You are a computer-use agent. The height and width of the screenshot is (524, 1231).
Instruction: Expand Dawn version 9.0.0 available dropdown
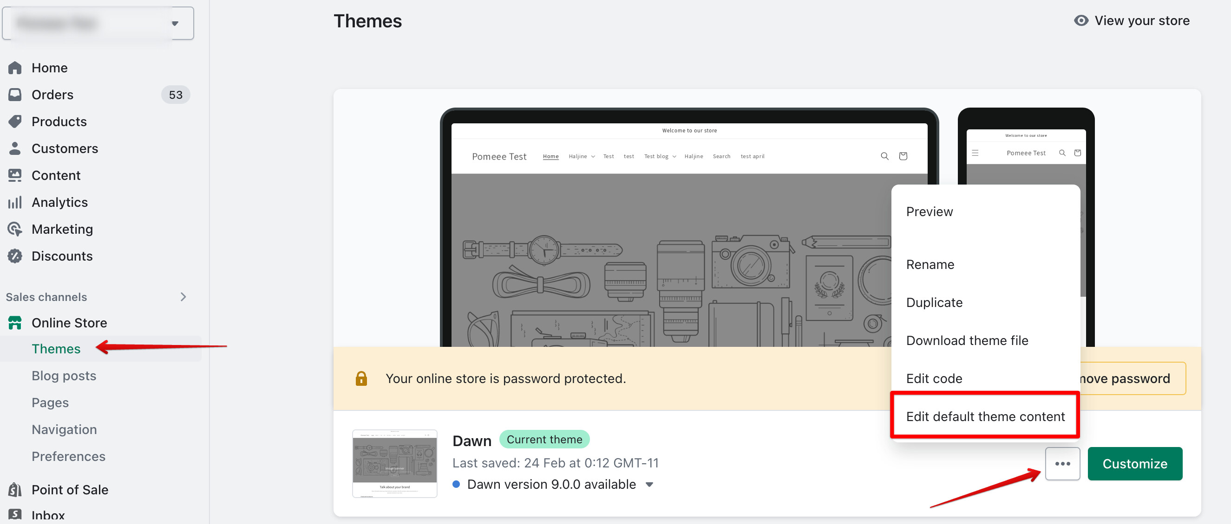click(x=649, y=485)
